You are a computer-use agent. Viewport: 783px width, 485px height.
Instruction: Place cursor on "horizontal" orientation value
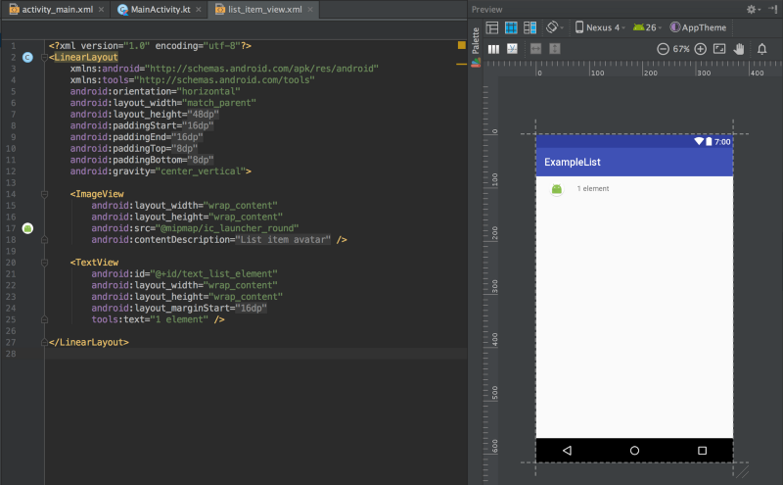208,91
